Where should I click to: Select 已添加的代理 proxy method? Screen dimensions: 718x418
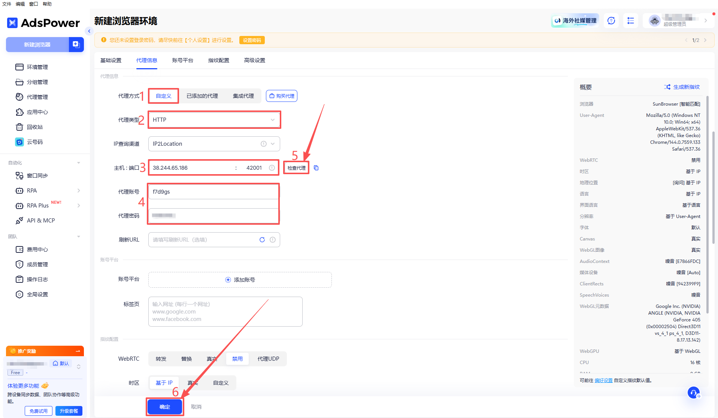pos(202,96)
